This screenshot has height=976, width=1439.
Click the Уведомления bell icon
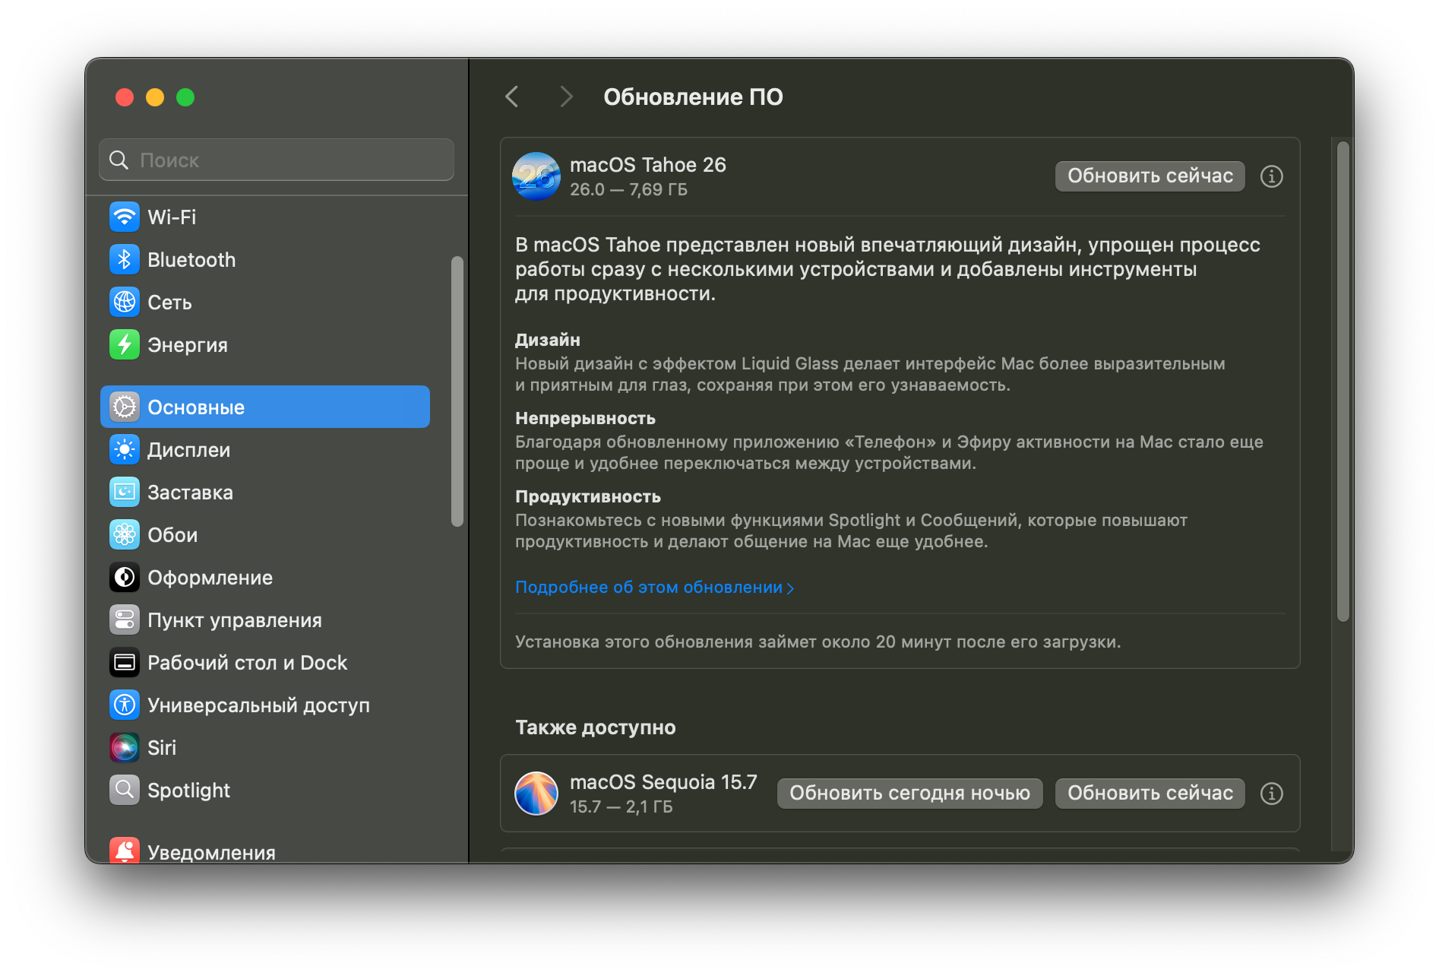click(x=125, y=851)
